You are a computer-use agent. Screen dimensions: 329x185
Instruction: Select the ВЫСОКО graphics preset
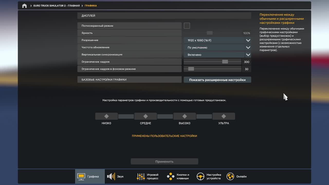pyautogui.click(x=185, y=116)
